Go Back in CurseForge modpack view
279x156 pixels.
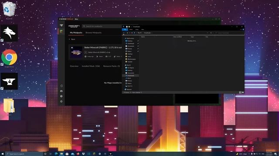[x=72, y=39]
